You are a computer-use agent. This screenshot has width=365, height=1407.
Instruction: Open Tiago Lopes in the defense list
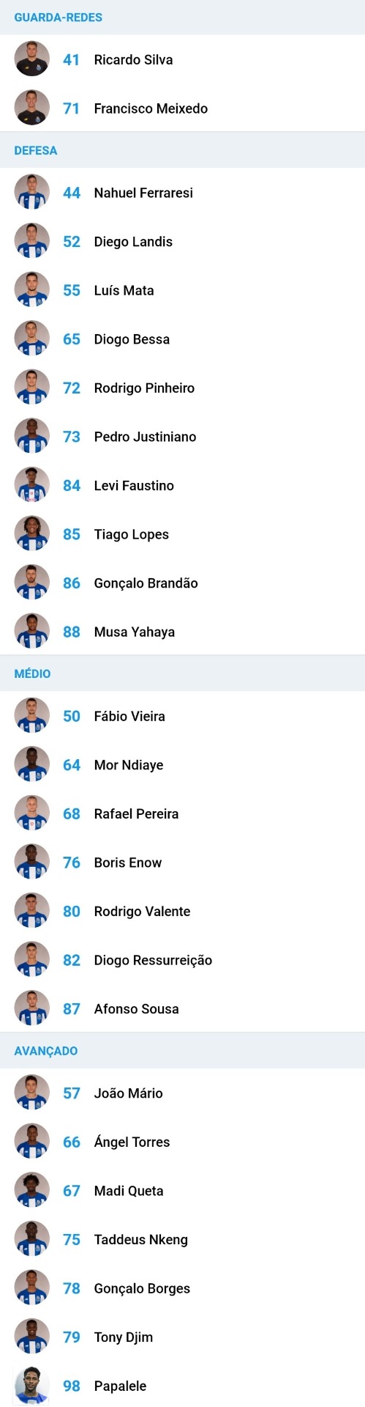click(x=182, y=534)
